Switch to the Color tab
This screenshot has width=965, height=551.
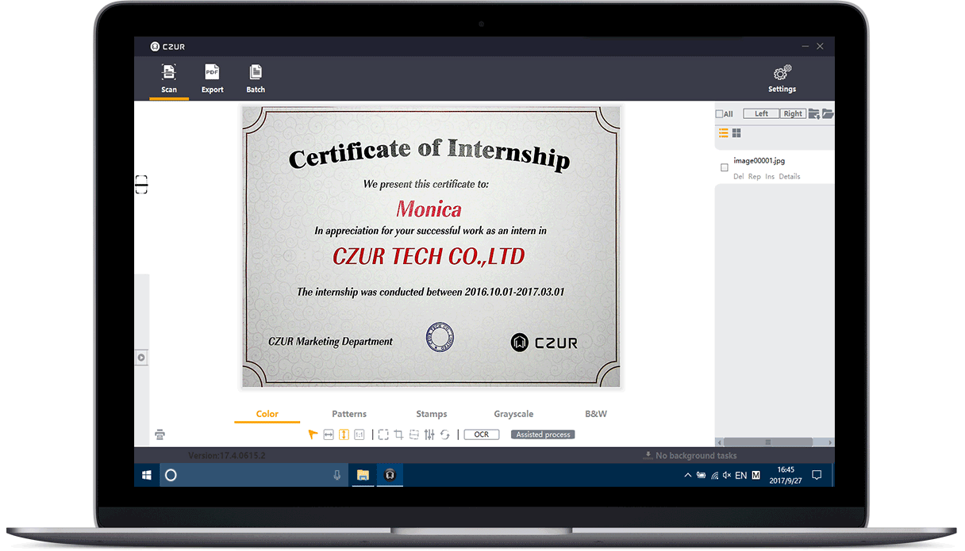click(267, 414)
